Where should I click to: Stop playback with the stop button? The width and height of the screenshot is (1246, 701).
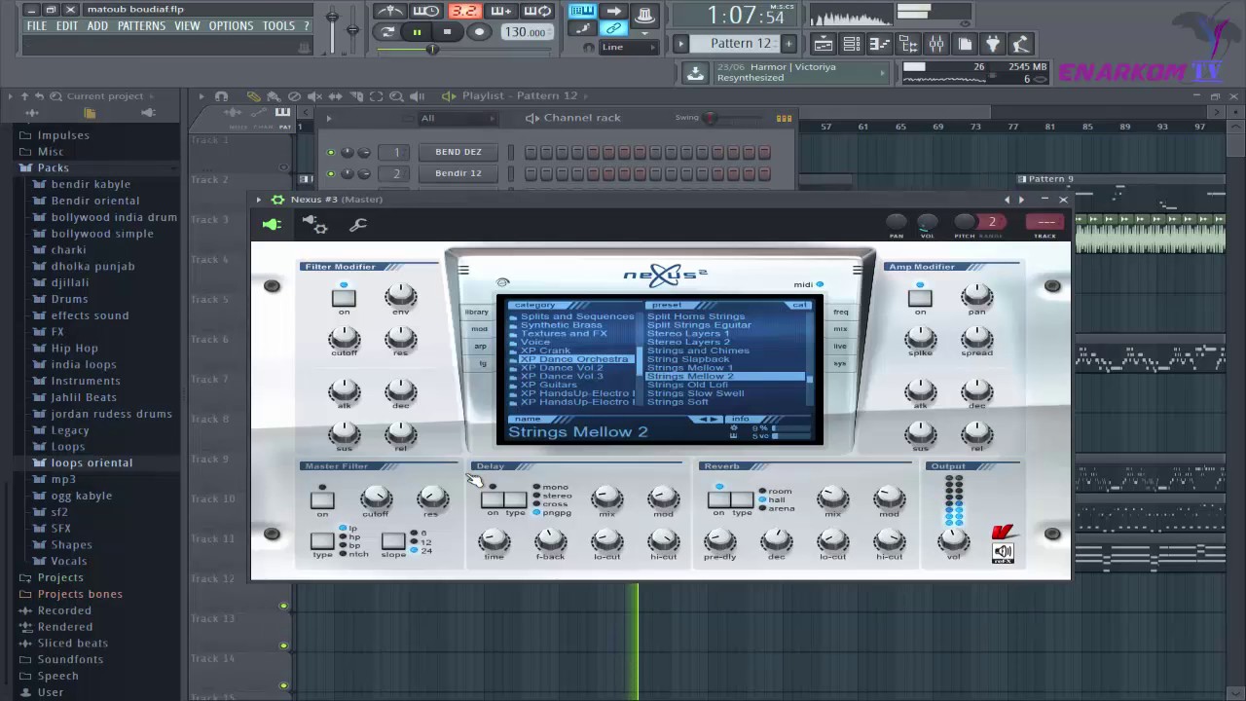click(447, 32)
